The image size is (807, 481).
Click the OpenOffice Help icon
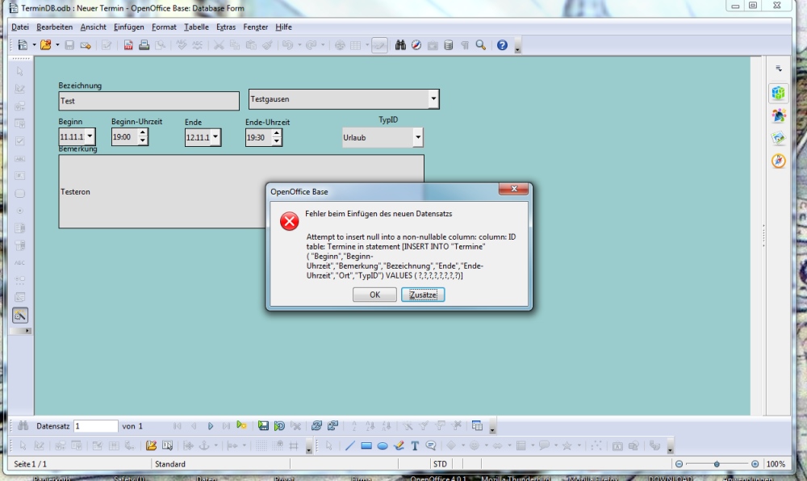coord(502,45)
